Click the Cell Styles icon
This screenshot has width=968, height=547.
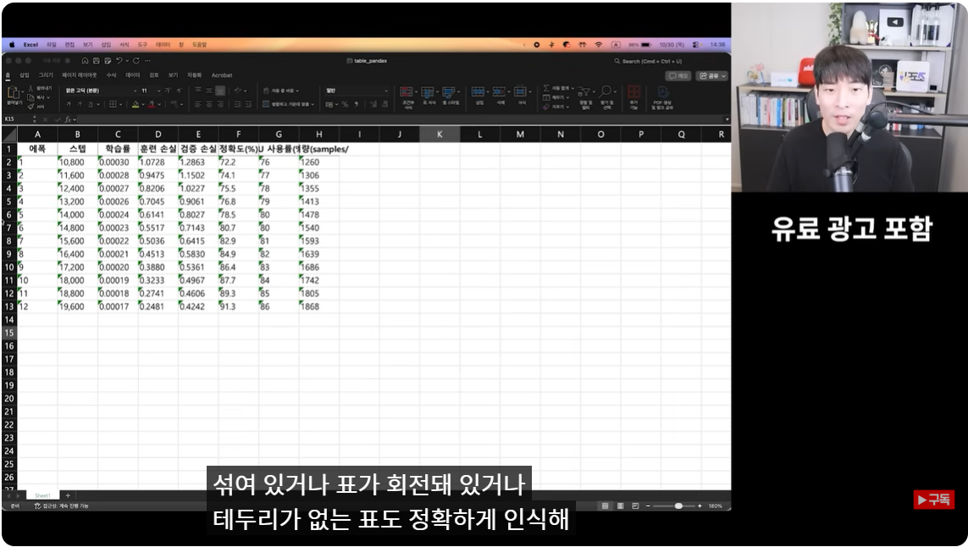448,92
